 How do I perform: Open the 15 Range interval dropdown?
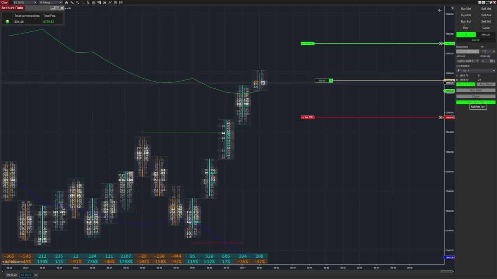pos(50,2)
